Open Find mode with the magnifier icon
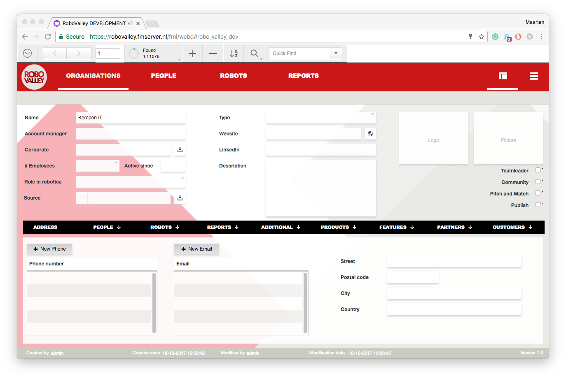566x379 pixels. pyautogui.click(x=255, y=53)
